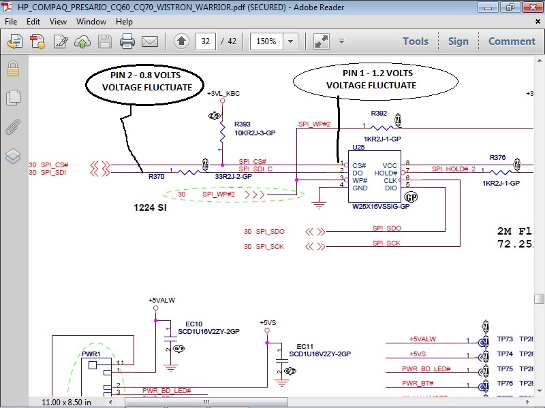Open the Window menu
Screen dimensions: 545x408
[91, 22]
